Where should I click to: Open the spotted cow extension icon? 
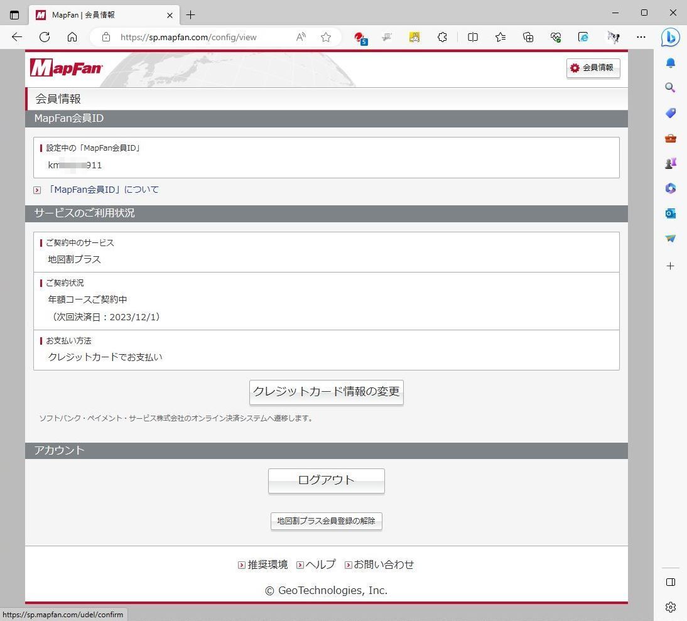click(614, 37)
